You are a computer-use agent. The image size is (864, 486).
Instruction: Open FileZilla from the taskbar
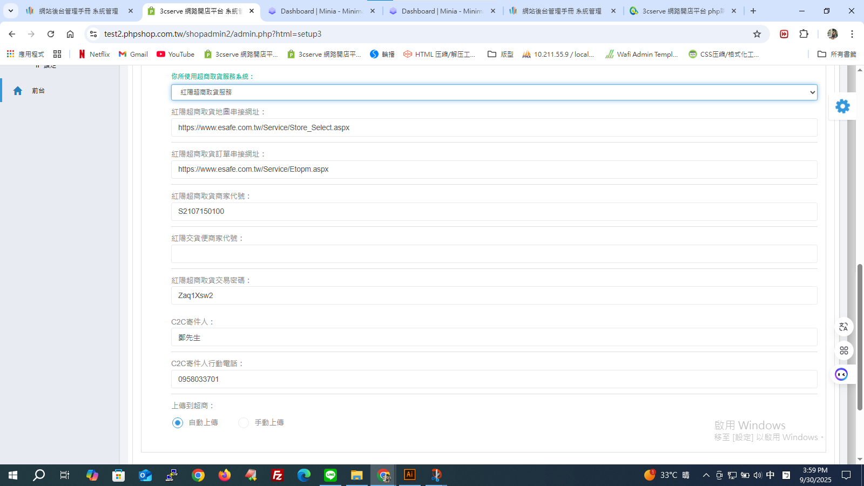click(278, 475)
